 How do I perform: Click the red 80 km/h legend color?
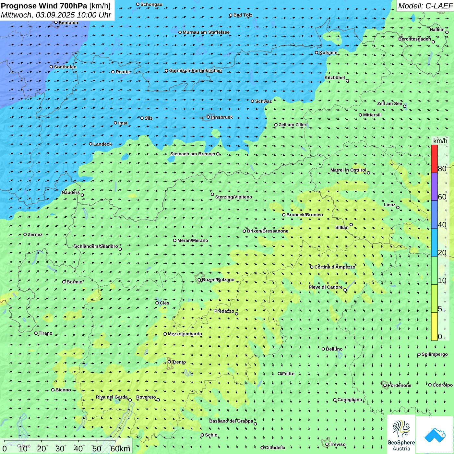[434, 159]
